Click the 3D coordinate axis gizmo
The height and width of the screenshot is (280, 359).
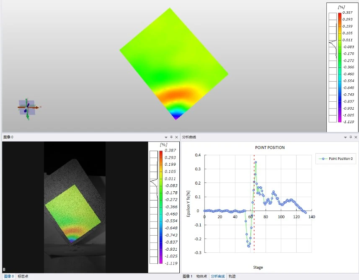click(27, 108)
